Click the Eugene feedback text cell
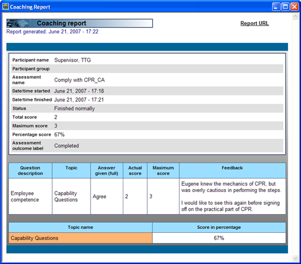 point(233,197)
